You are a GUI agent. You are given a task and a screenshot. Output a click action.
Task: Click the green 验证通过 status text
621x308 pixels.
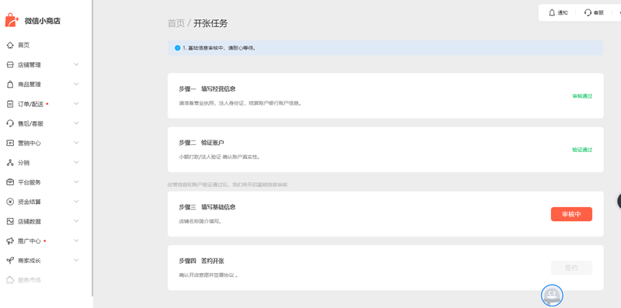click(x=582, y=150)
